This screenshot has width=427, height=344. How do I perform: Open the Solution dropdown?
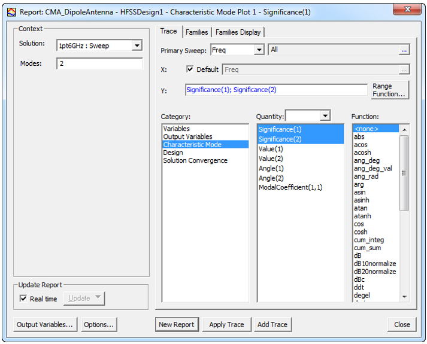tap(137, 45)
